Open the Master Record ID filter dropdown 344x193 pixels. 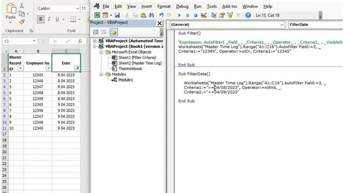[x=20, y=69]
